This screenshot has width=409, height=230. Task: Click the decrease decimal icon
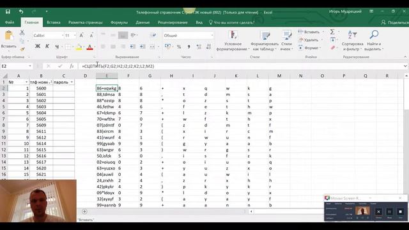point(209,47)
